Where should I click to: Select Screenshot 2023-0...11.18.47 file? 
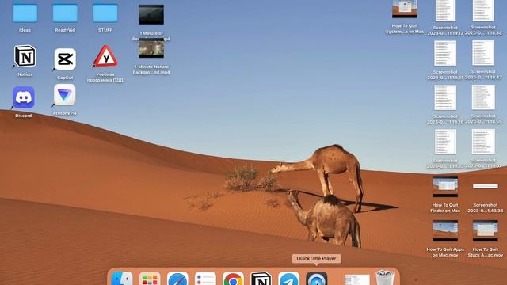[483, 53]
